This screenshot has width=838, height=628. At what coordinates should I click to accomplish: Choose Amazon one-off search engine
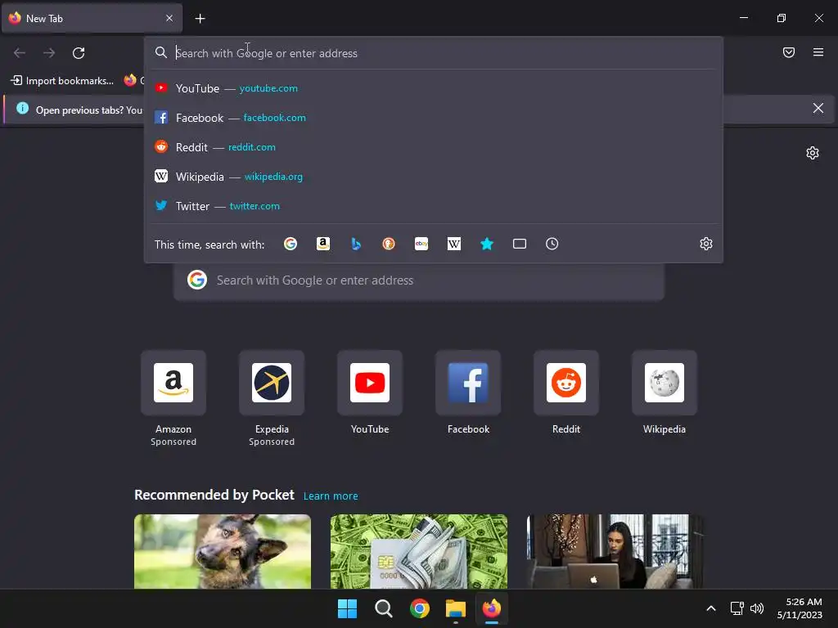[x=322, y=244]
